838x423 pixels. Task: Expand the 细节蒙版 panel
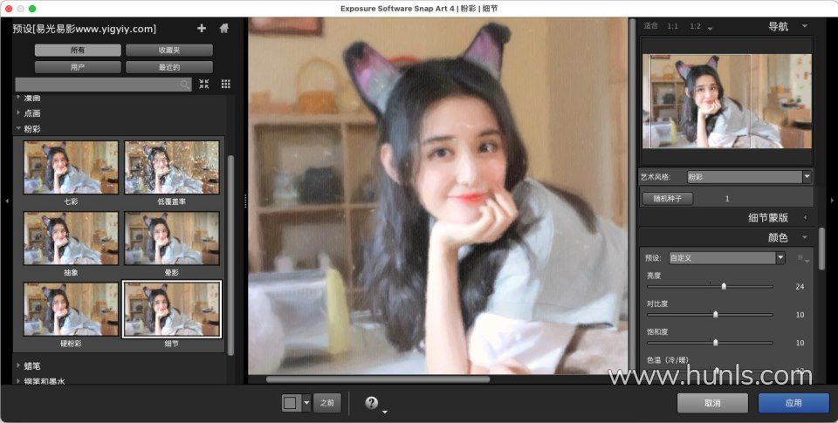tap(806, 217)
